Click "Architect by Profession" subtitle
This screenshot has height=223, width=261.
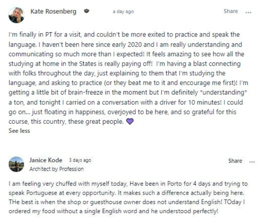click(56, 169)
